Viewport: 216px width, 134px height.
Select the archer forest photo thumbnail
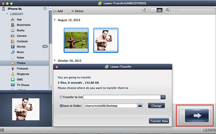[x=76, y=40]
